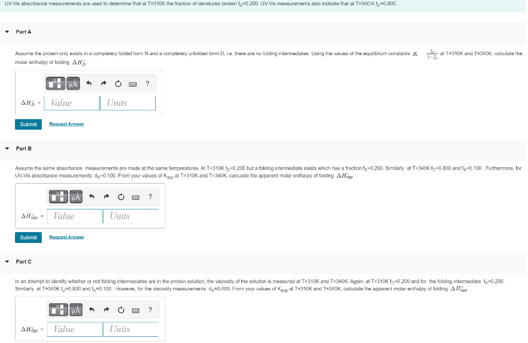Select the 'Part B' heading text

(x=24, y=148)
